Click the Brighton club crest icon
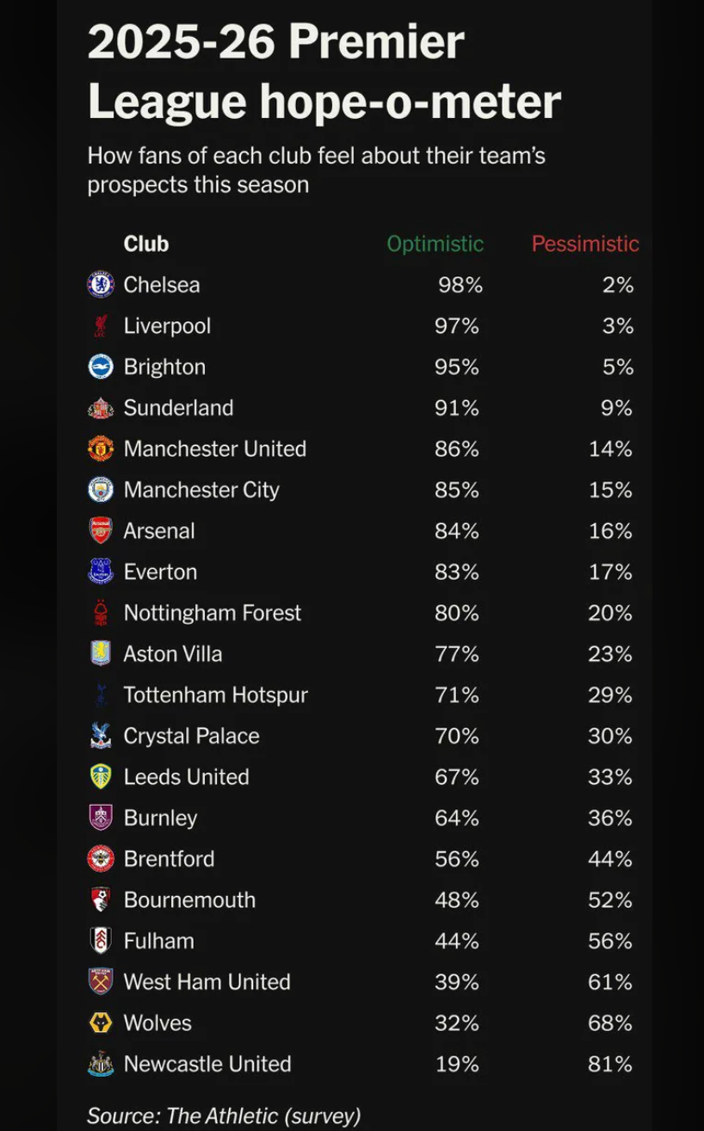The height and width of the screenshot is (1131, 704). (x=101, y=367)
